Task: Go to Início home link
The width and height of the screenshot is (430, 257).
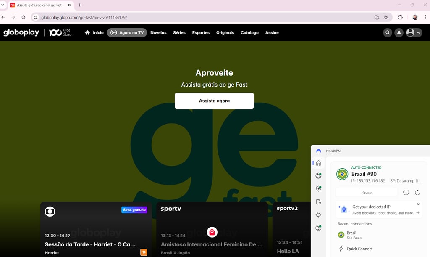Action: (94, 32)
